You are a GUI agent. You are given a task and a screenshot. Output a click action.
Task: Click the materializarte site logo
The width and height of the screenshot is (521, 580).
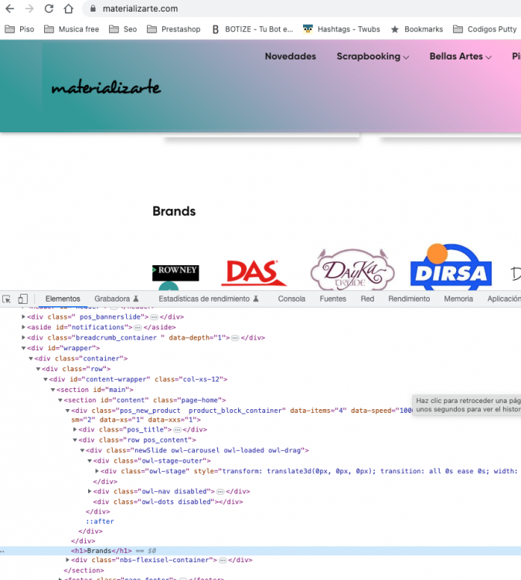point(106,87)
